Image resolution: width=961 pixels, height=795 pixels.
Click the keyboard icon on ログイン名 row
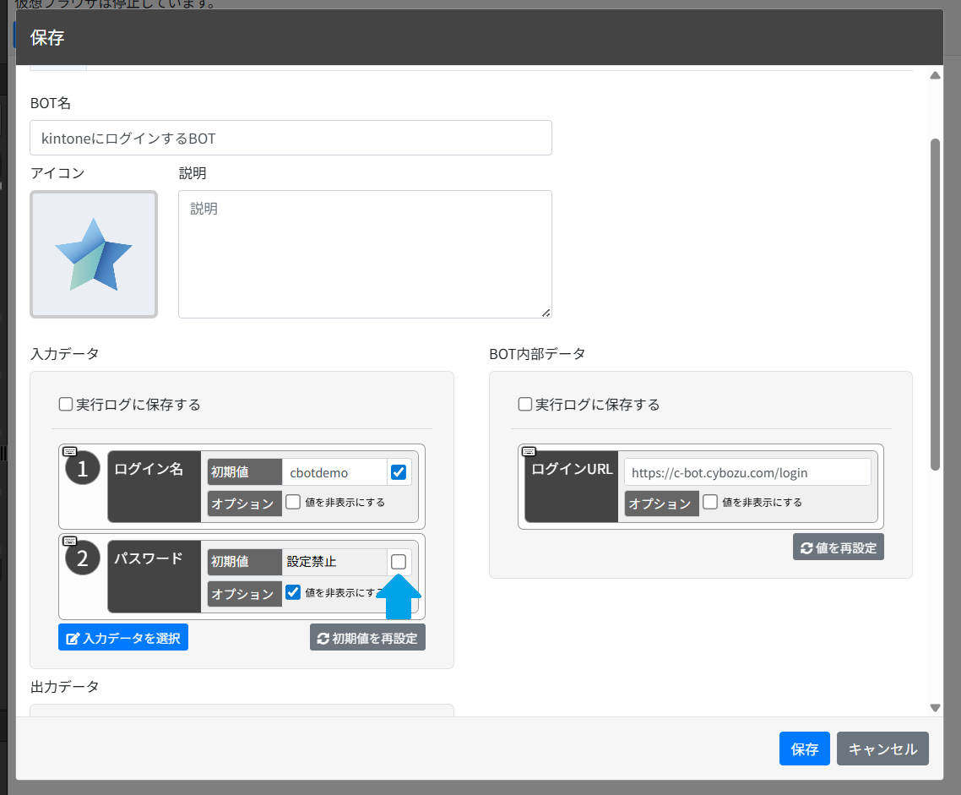click(x=70, y=452)
